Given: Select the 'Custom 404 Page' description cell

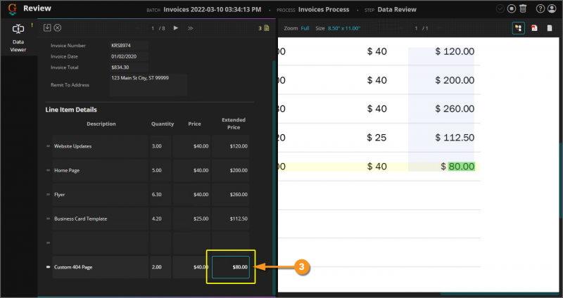Looking at the screenshot, I should click(100, 267).
